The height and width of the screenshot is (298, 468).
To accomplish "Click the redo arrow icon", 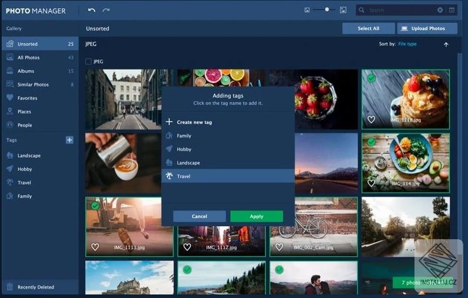I will (106, 10).
